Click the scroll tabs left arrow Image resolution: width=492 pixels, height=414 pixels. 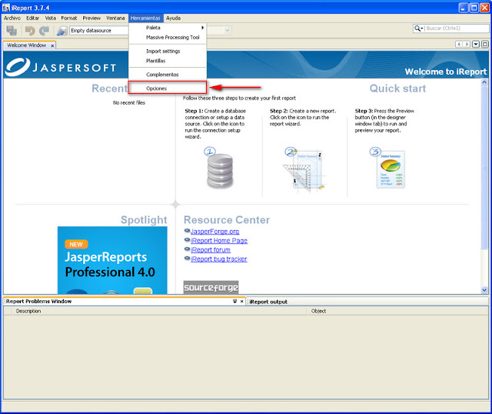459,45
